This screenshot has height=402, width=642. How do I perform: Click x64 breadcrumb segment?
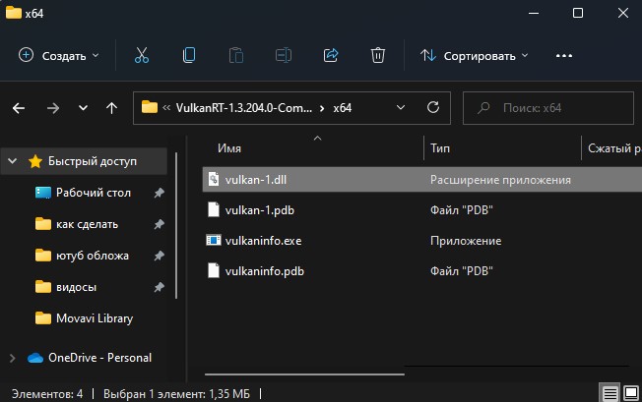click(x=343, y=108)
